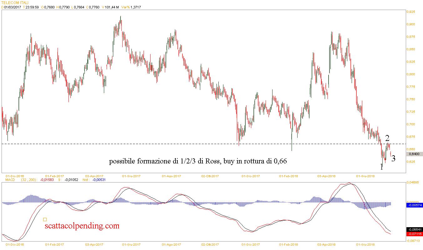Select the black MACD tag -0,06541
Image resolution: width=423 pixels, height=250 pixels.
[x=414, y=230]
